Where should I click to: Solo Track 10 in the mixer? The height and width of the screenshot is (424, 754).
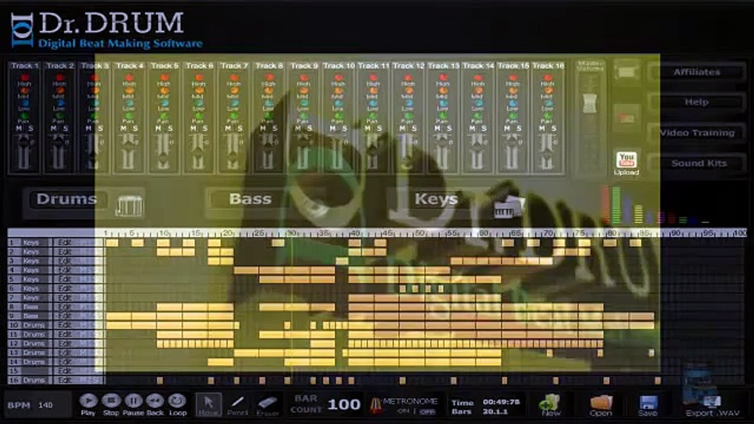coord(344,128)
